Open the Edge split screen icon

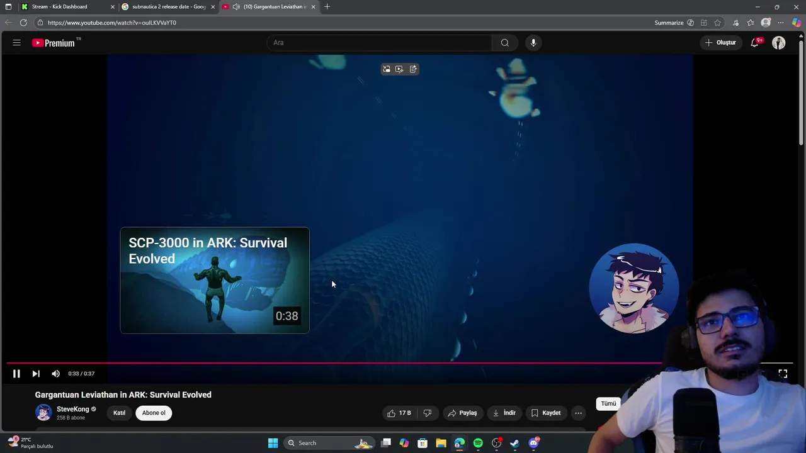pyautogui.click(x=704, y=23)
